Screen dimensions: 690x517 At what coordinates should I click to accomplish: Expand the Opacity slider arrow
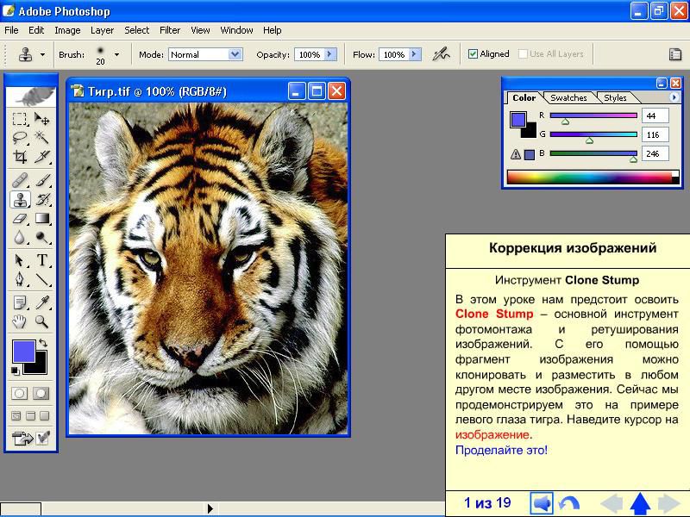(329, 54)
